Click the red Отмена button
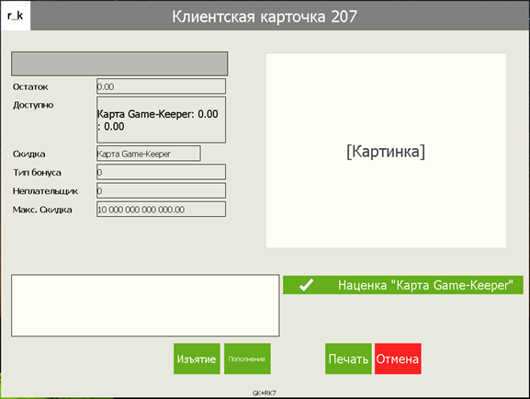Viewport: 530px width, 399px height. tap(398, 359)
